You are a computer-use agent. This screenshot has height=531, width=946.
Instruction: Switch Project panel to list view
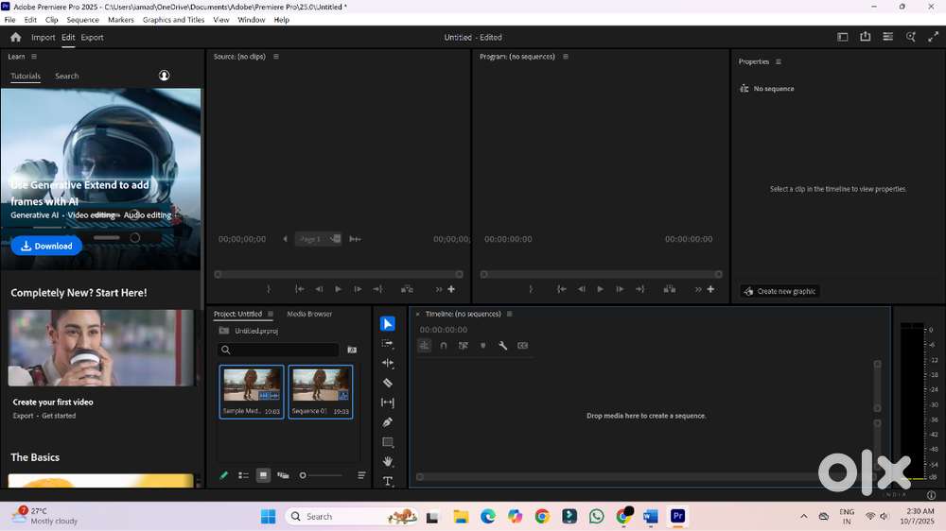pos(243,475)
